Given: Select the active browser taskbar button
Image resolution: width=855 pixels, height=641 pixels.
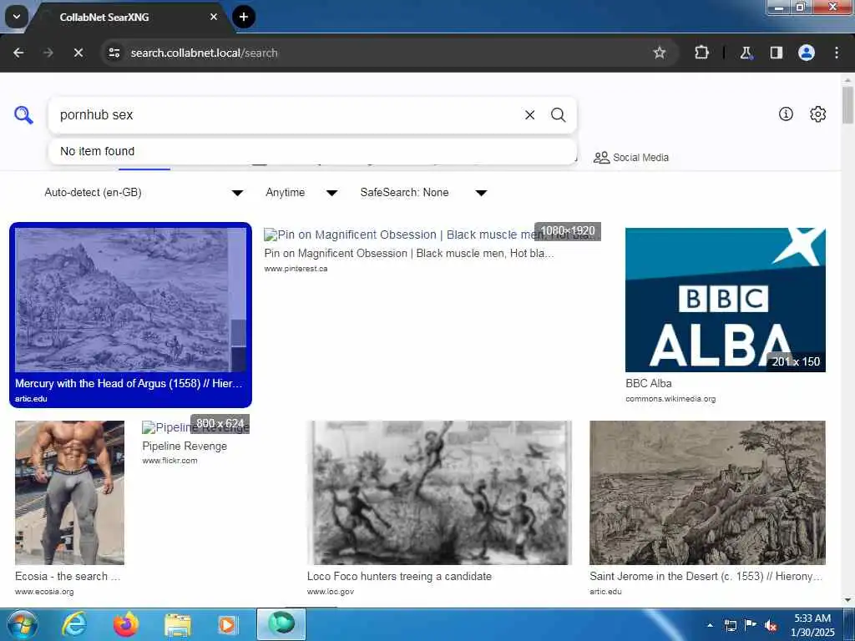Looking at the screenshot, I should click(281, 624).
